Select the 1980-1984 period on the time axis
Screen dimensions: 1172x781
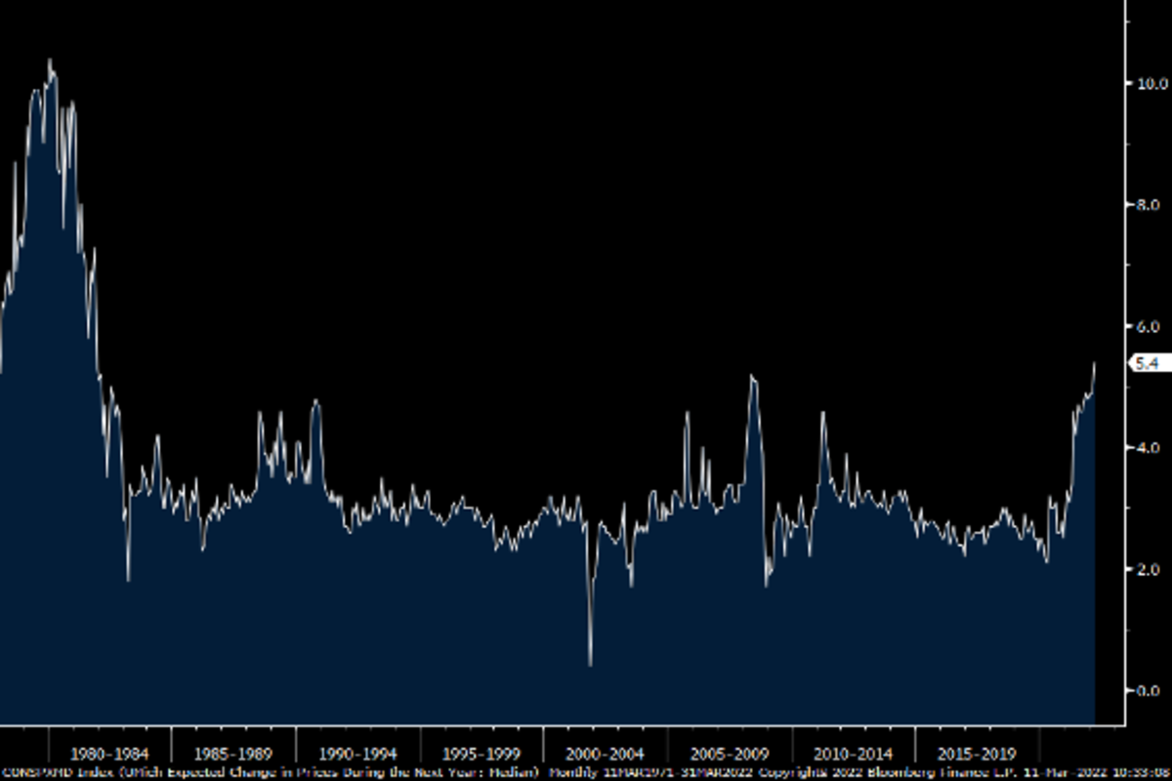(x=109, y=754)
